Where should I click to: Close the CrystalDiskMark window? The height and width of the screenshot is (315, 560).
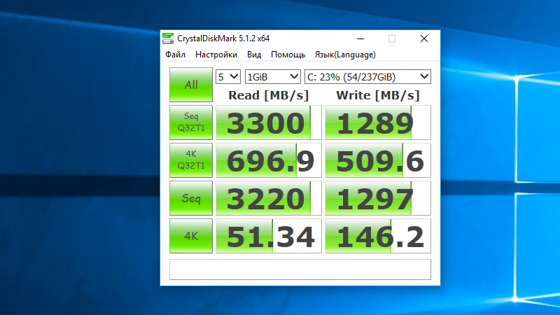(424, 38)
